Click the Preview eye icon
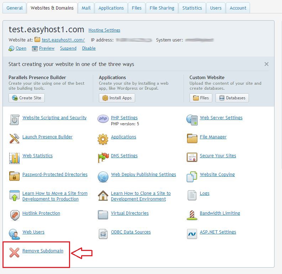Image resolution: width=282 pixels, height=274 pixels. [x=35, y=49]
